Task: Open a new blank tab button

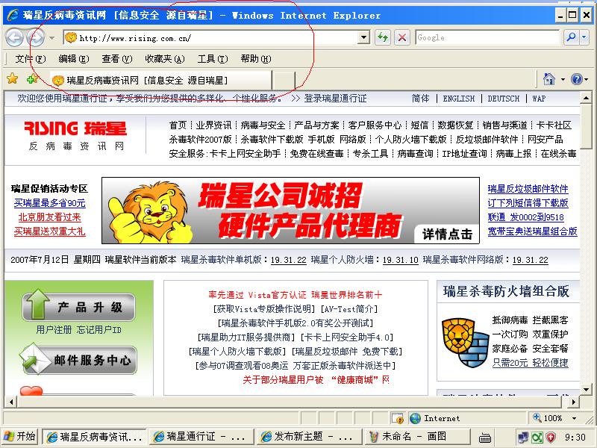Action: click(x=284, y=81)
